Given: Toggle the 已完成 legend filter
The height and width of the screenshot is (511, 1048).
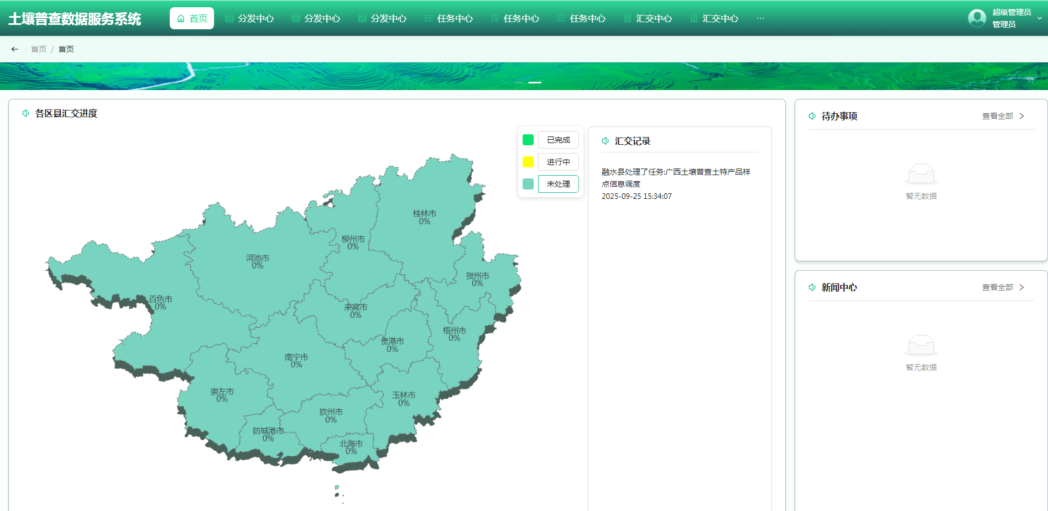Looking at the screenshot, I should (x=558, y=140).
